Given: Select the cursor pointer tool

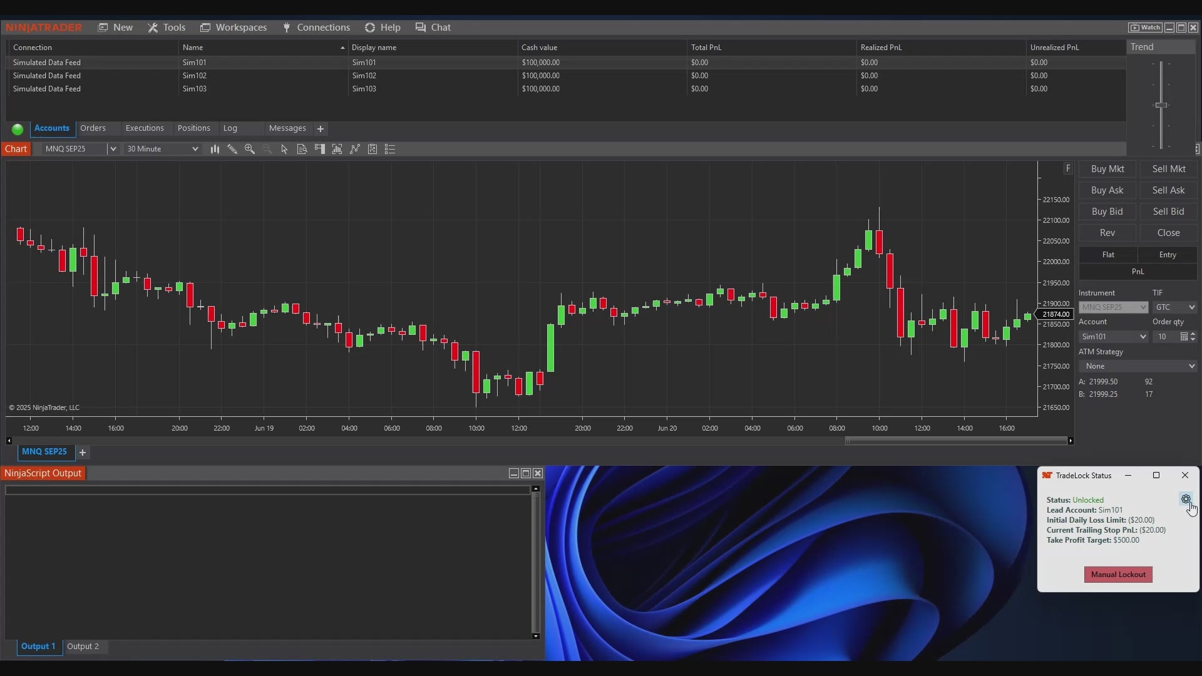Looking at the screenshot, I should (x=284, y=149).
